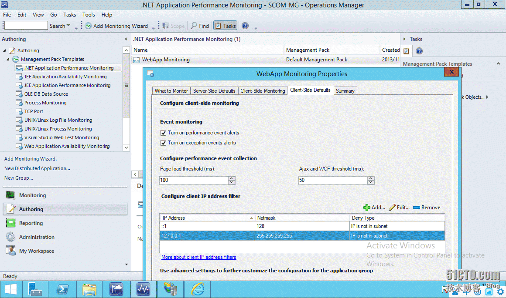Open Internet Explorer from taskbar
The width and height of the screenshot is (506, 298).
point(198,289)
